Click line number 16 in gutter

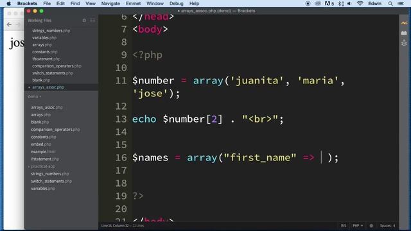(121, 158)
